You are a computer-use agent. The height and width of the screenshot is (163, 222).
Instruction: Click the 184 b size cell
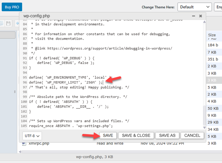point(213,45)
